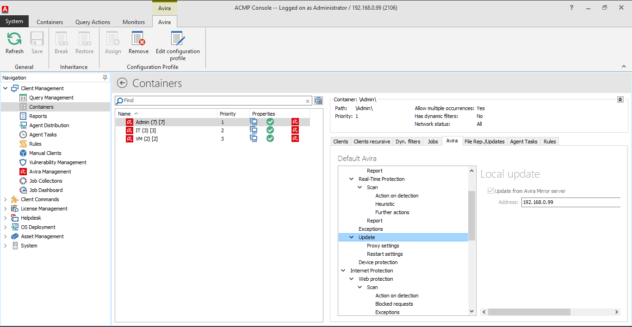This screenshot has height=327, width=632.
Task: Switch to the Containers ribbon tab
Action: tap(50, 22)
